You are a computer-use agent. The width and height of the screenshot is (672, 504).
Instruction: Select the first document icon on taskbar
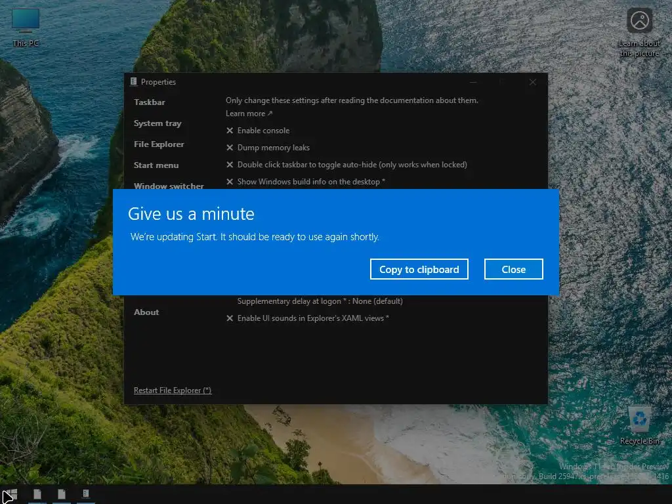coord(37,494)
